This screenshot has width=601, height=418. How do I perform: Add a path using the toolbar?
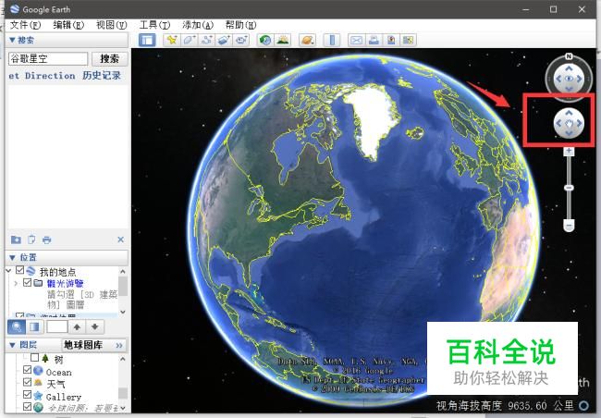click(x=207, y=40)
